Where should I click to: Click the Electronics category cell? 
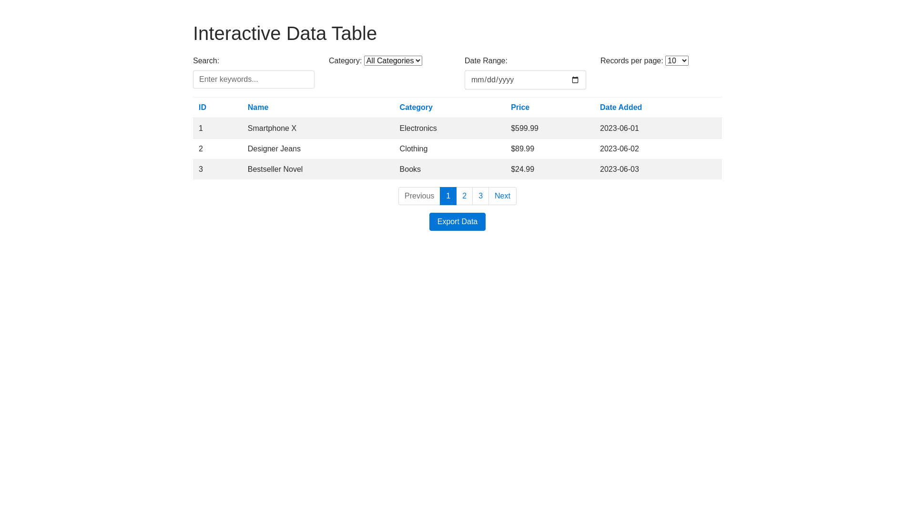[418, 128]
